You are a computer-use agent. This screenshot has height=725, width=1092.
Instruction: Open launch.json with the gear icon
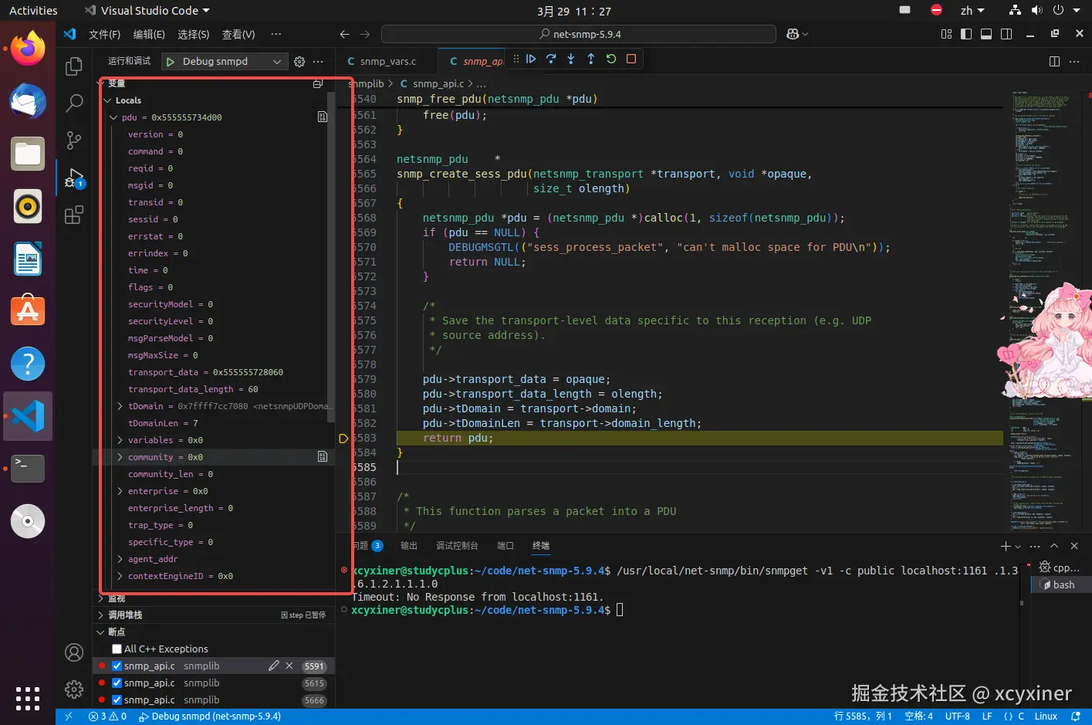coord(299,62)
